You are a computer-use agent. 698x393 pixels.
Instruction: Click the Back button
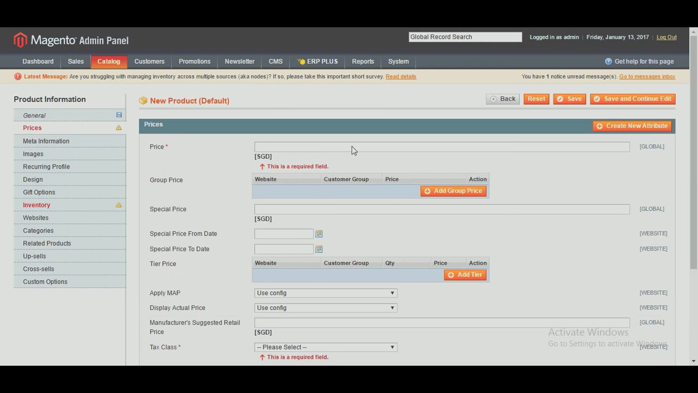click(x=503, y=99)
